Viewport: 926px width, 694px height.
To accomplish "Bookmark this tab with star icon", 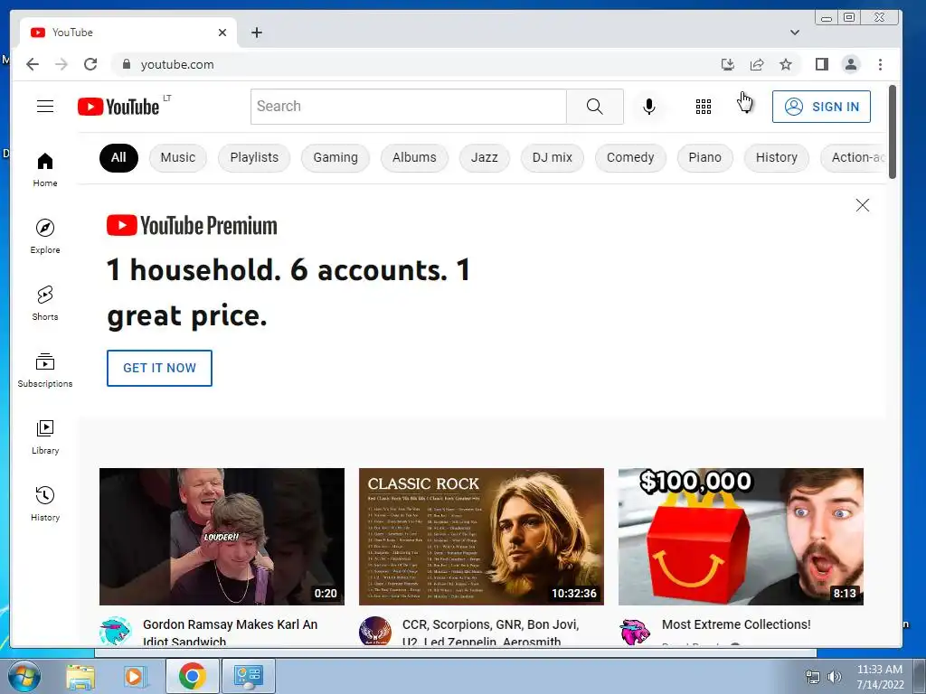I will [786, 64].
